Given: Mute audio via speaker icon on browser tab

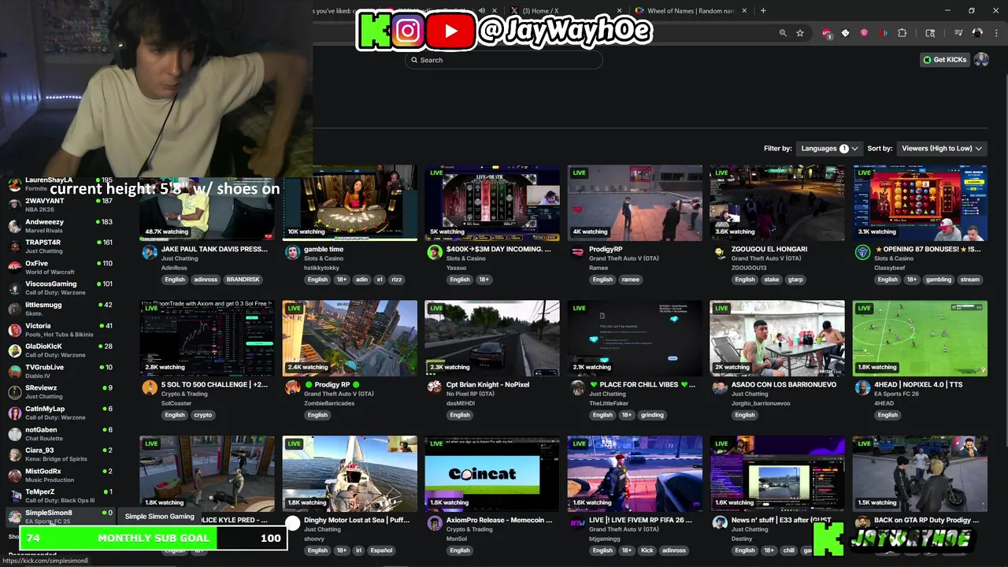Looking at the screenshot, I should (x=482, y=11).
